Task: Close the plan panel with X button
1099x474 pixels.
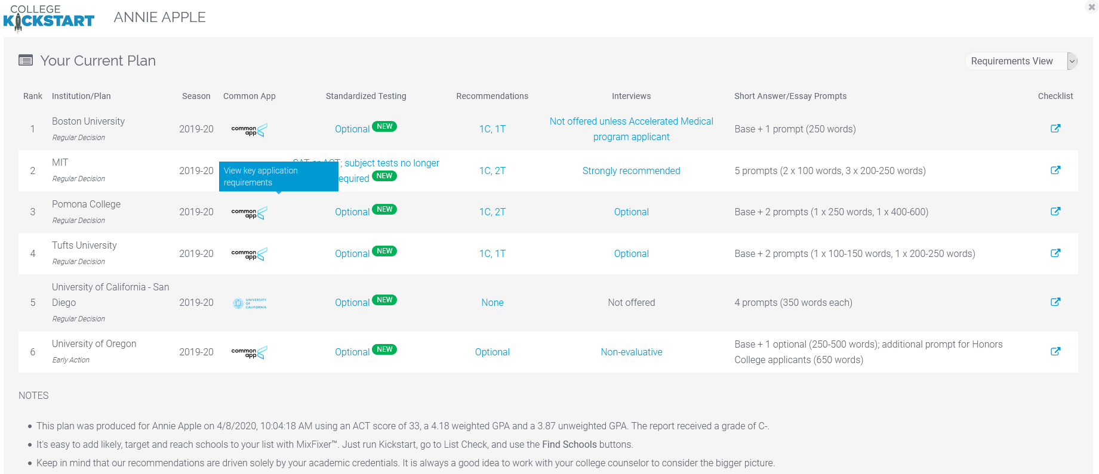Action: coord(1091,7)
